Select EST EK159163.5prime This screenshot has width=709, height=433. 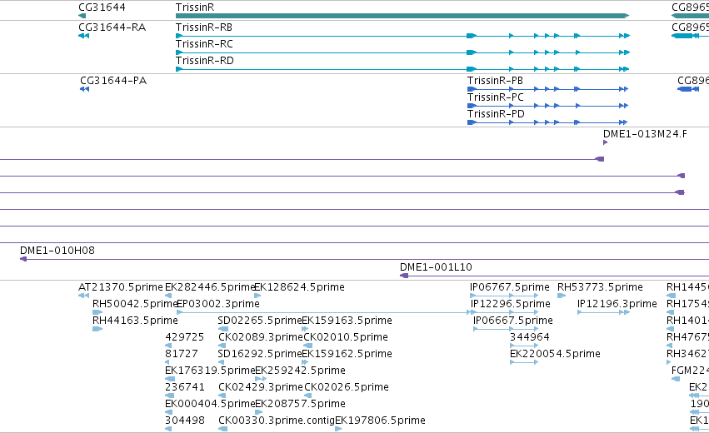tap(347, 321)
